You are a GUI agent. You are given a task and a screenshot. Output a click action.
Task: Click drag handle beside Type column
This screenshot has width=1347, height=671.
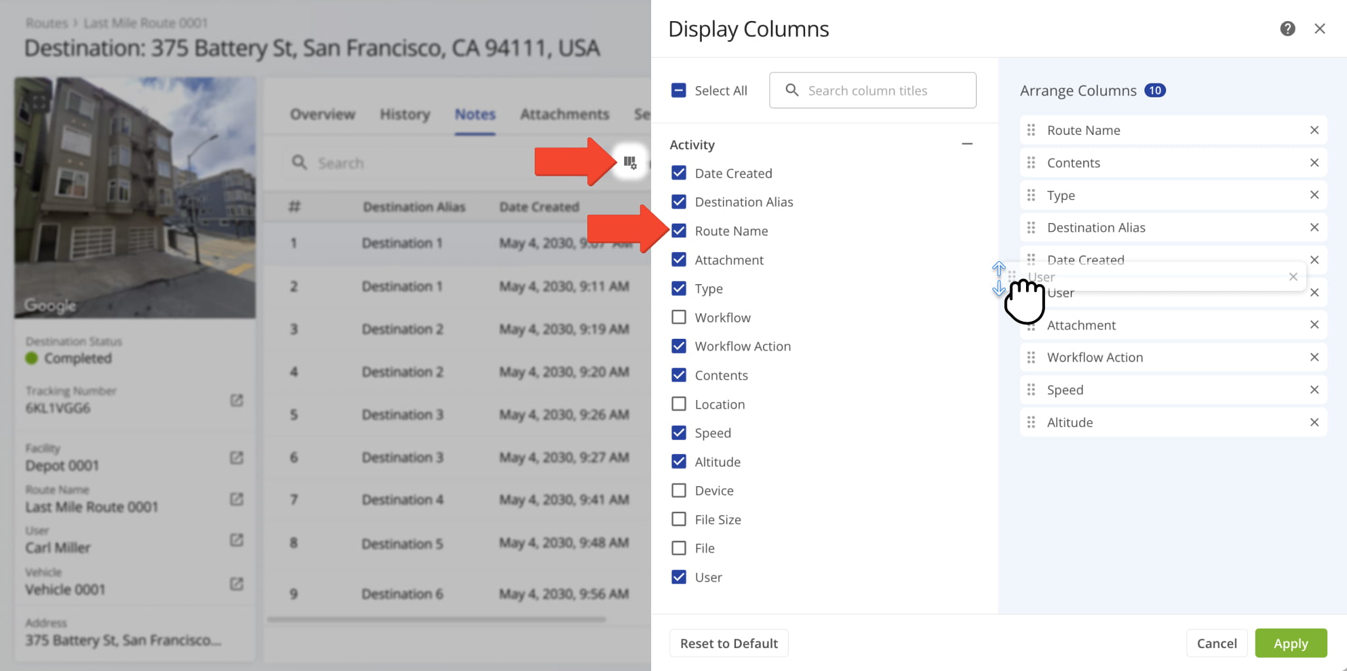[1031, 195]
